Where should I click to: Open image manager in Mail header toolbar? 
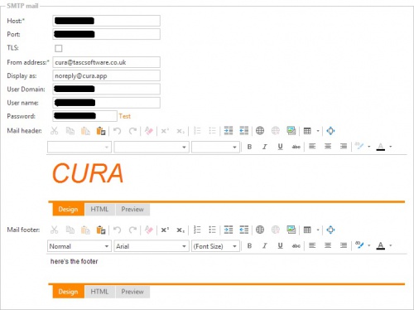[x=291, y=130]
